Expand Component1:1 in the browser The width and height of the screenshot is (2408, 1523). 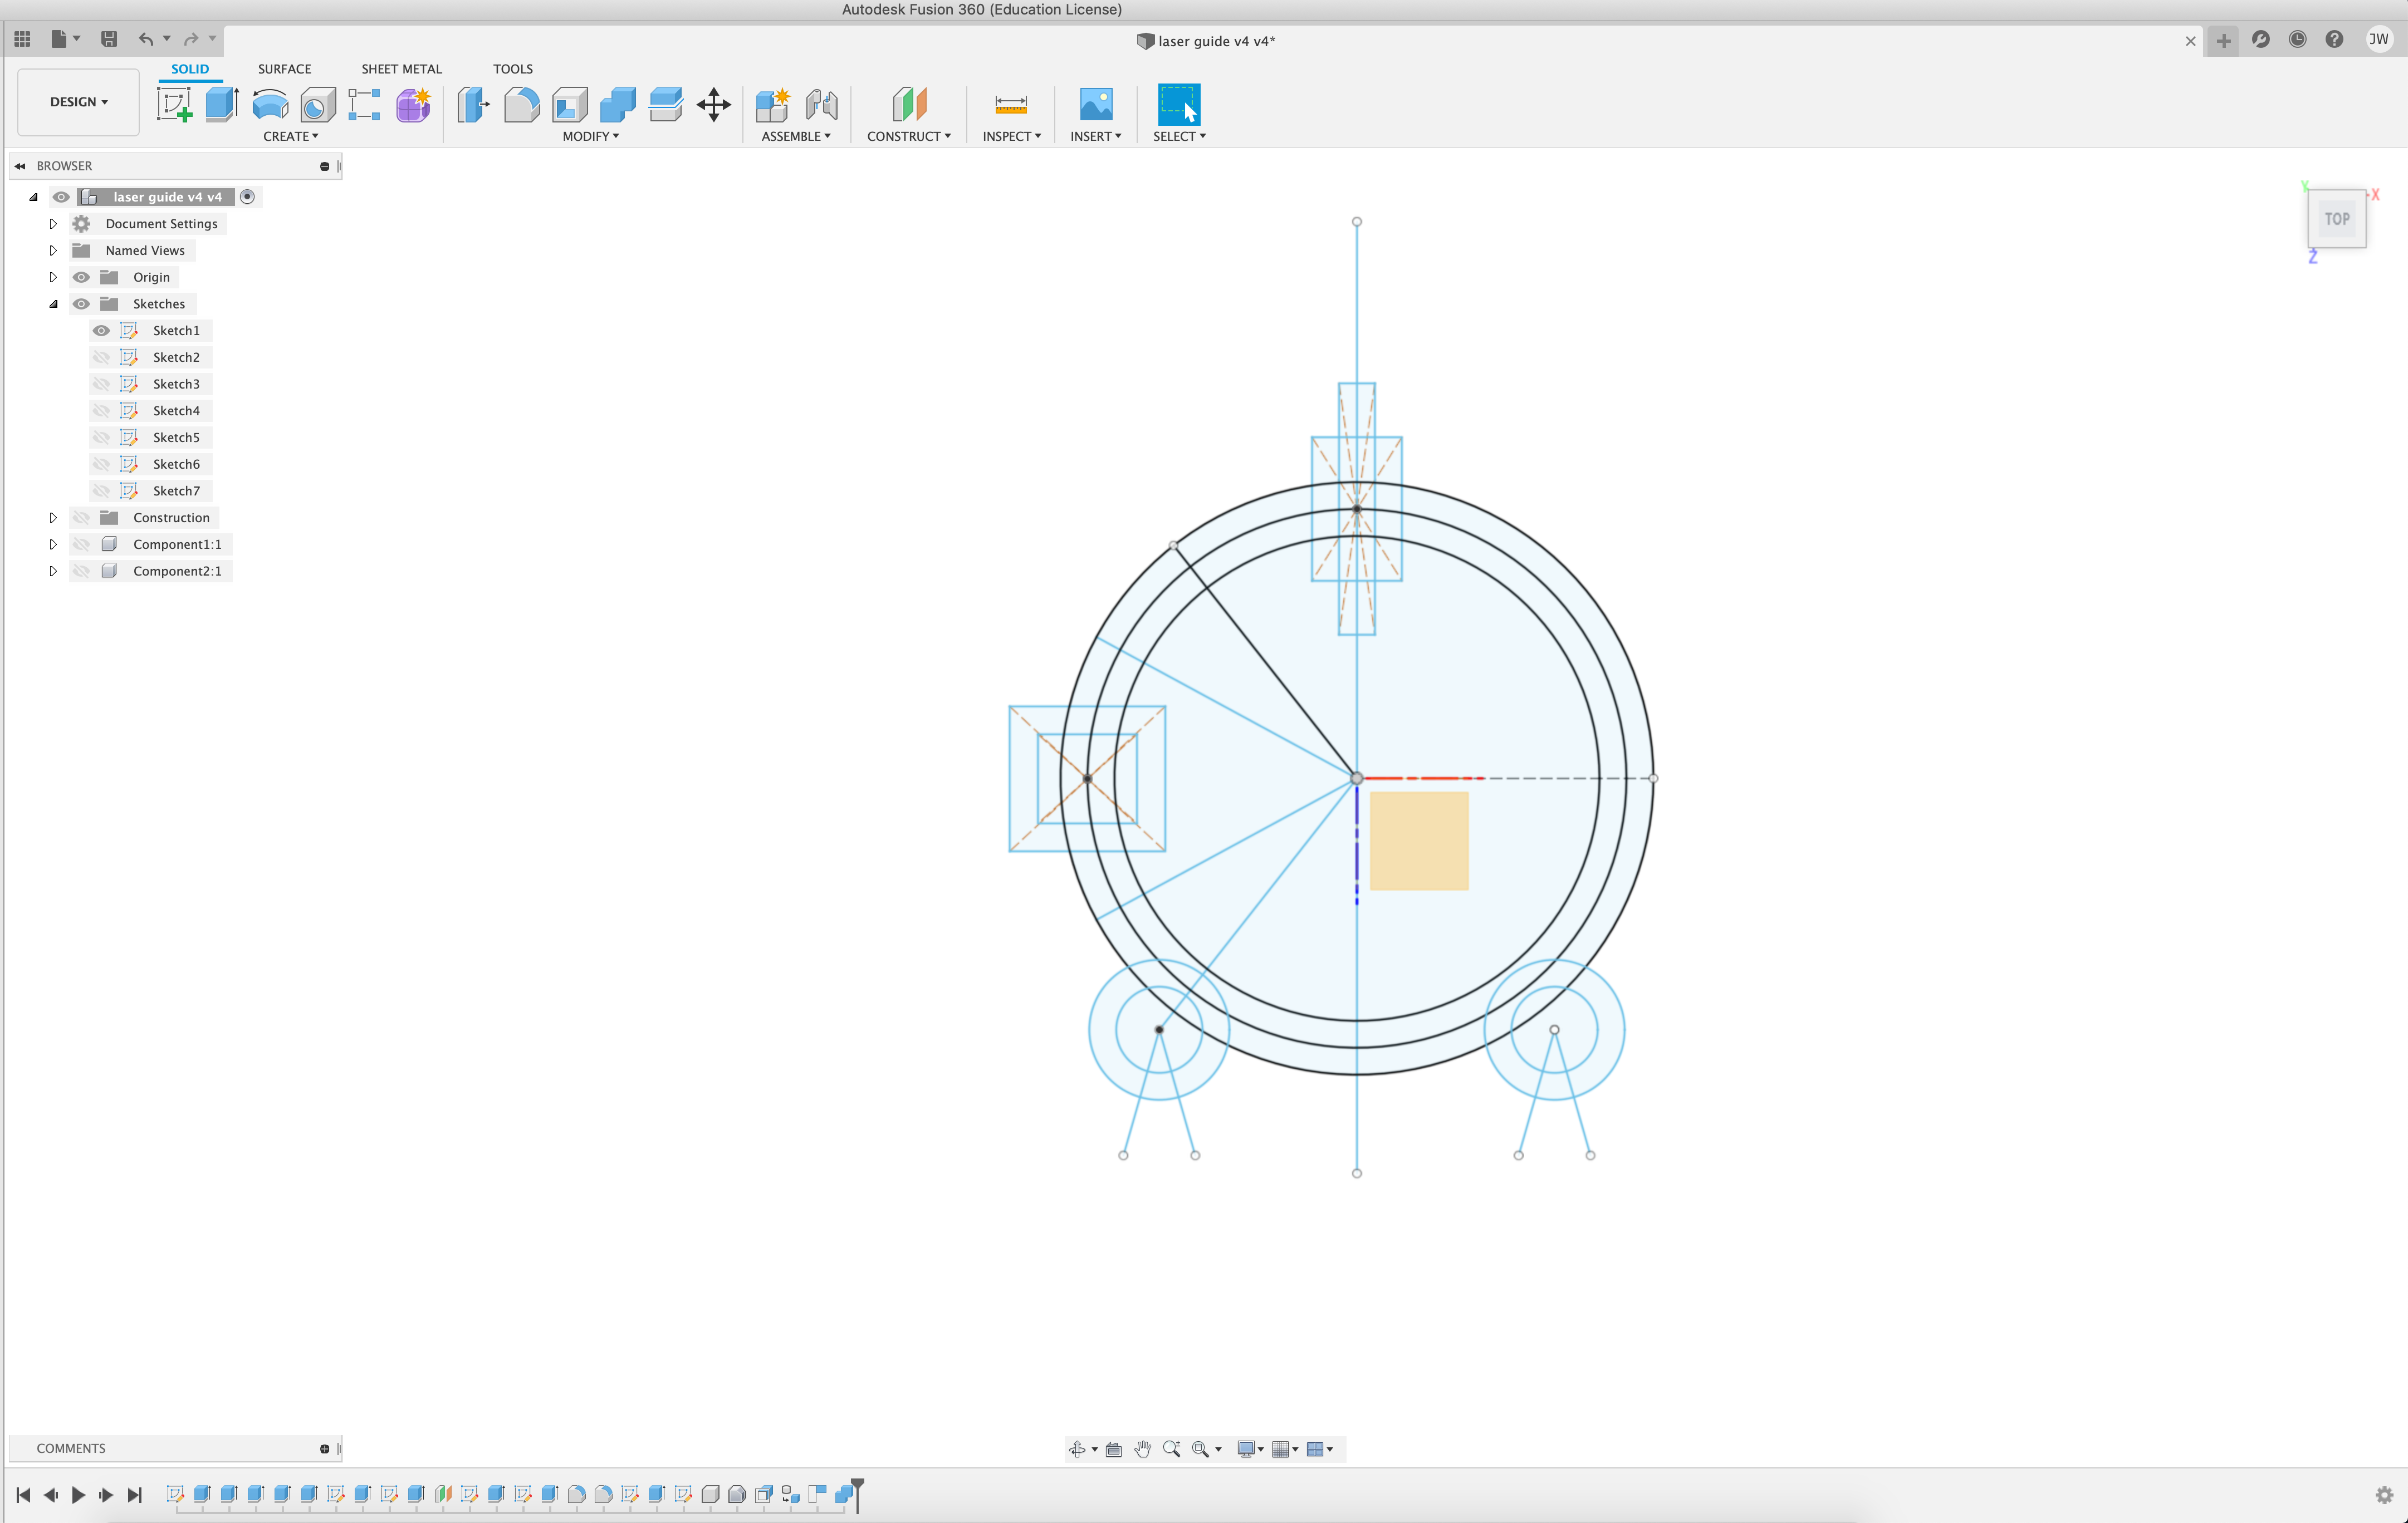53,544
